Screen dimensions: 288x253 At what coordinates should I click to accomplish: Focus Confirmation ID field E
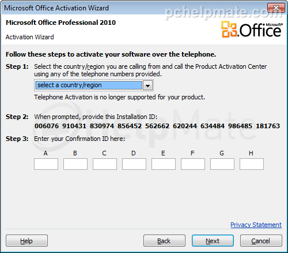(x=164, y=164)
